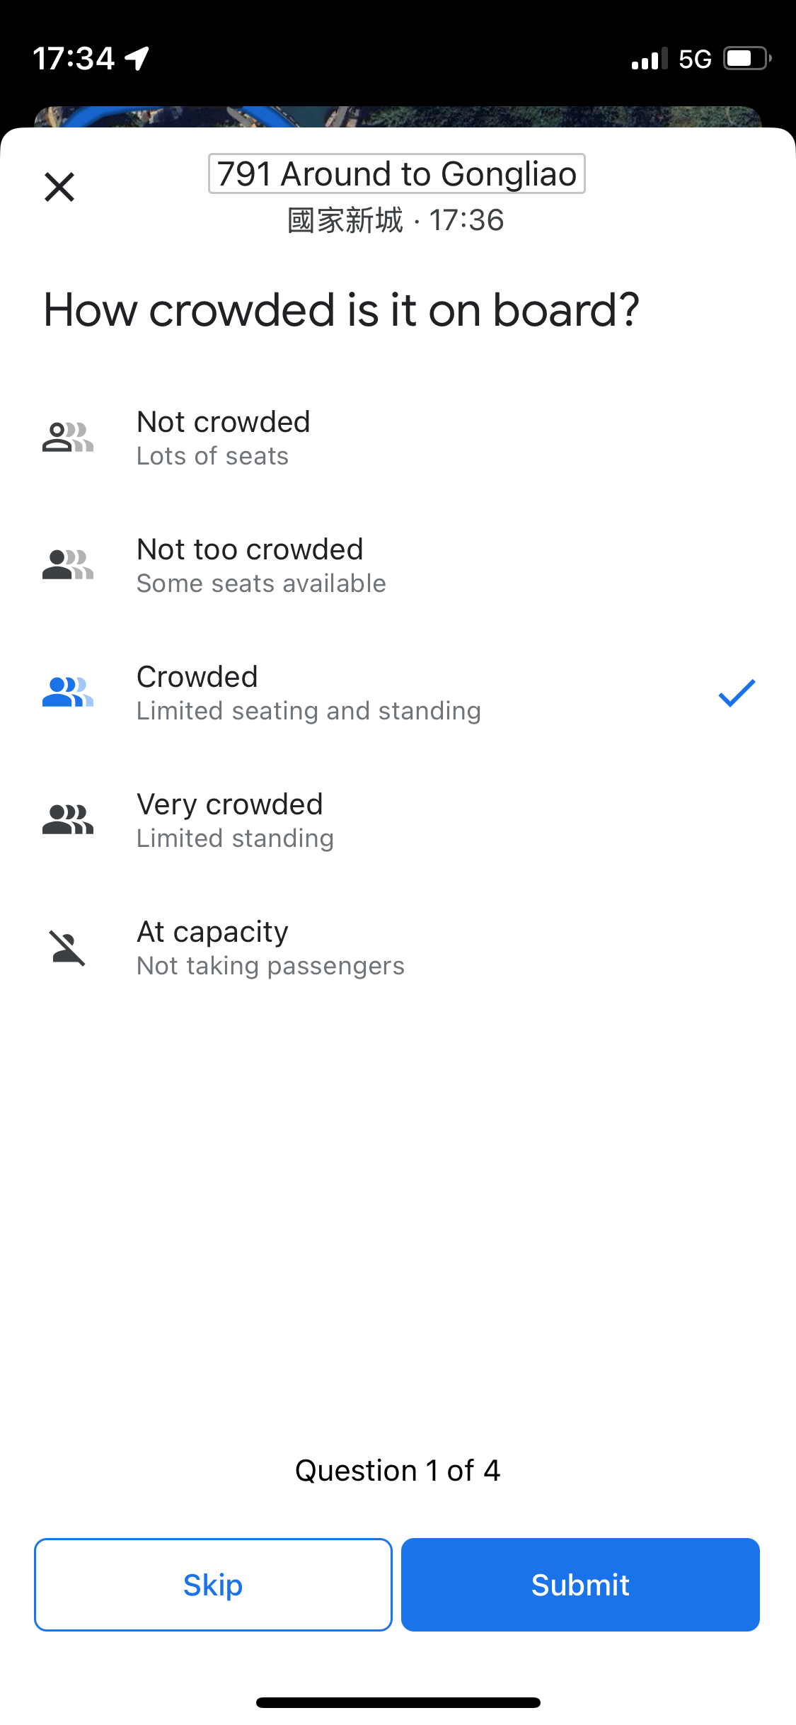Select Limited seating and standing row
Viewport: 796px width, 1725px height.
click(x=398, y=693)
